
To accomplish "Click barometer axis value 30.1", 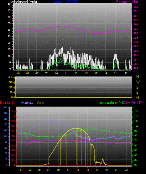I will click(x=136, y=11).
